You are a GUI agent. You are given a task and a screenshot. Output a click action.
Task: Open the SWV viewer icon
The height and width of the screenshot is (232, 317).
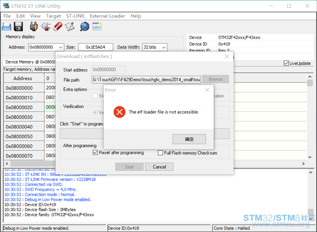97,27
